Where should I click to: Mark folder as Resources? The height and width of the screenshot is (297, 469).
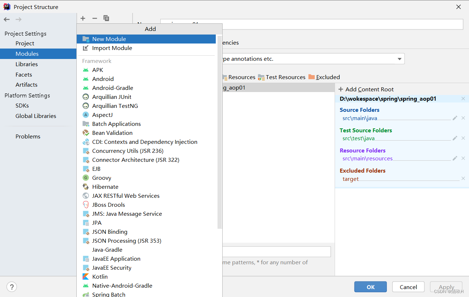coord(239,77)
